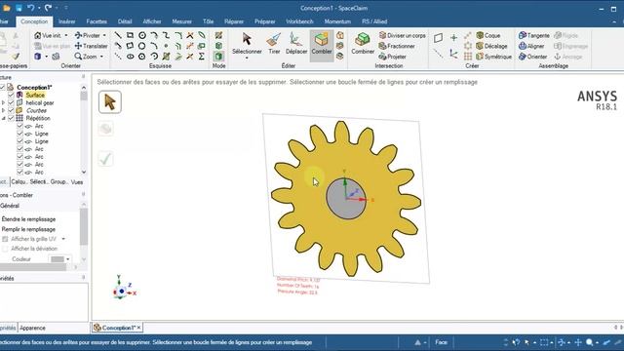The height and width of the screenshot is (351, 624).
Task: Apply Orienter assembly constraint
Action: (x=533, y=57)
